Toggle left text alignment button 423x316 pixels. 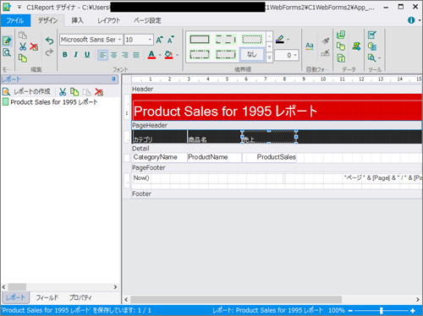pos(102,55)
